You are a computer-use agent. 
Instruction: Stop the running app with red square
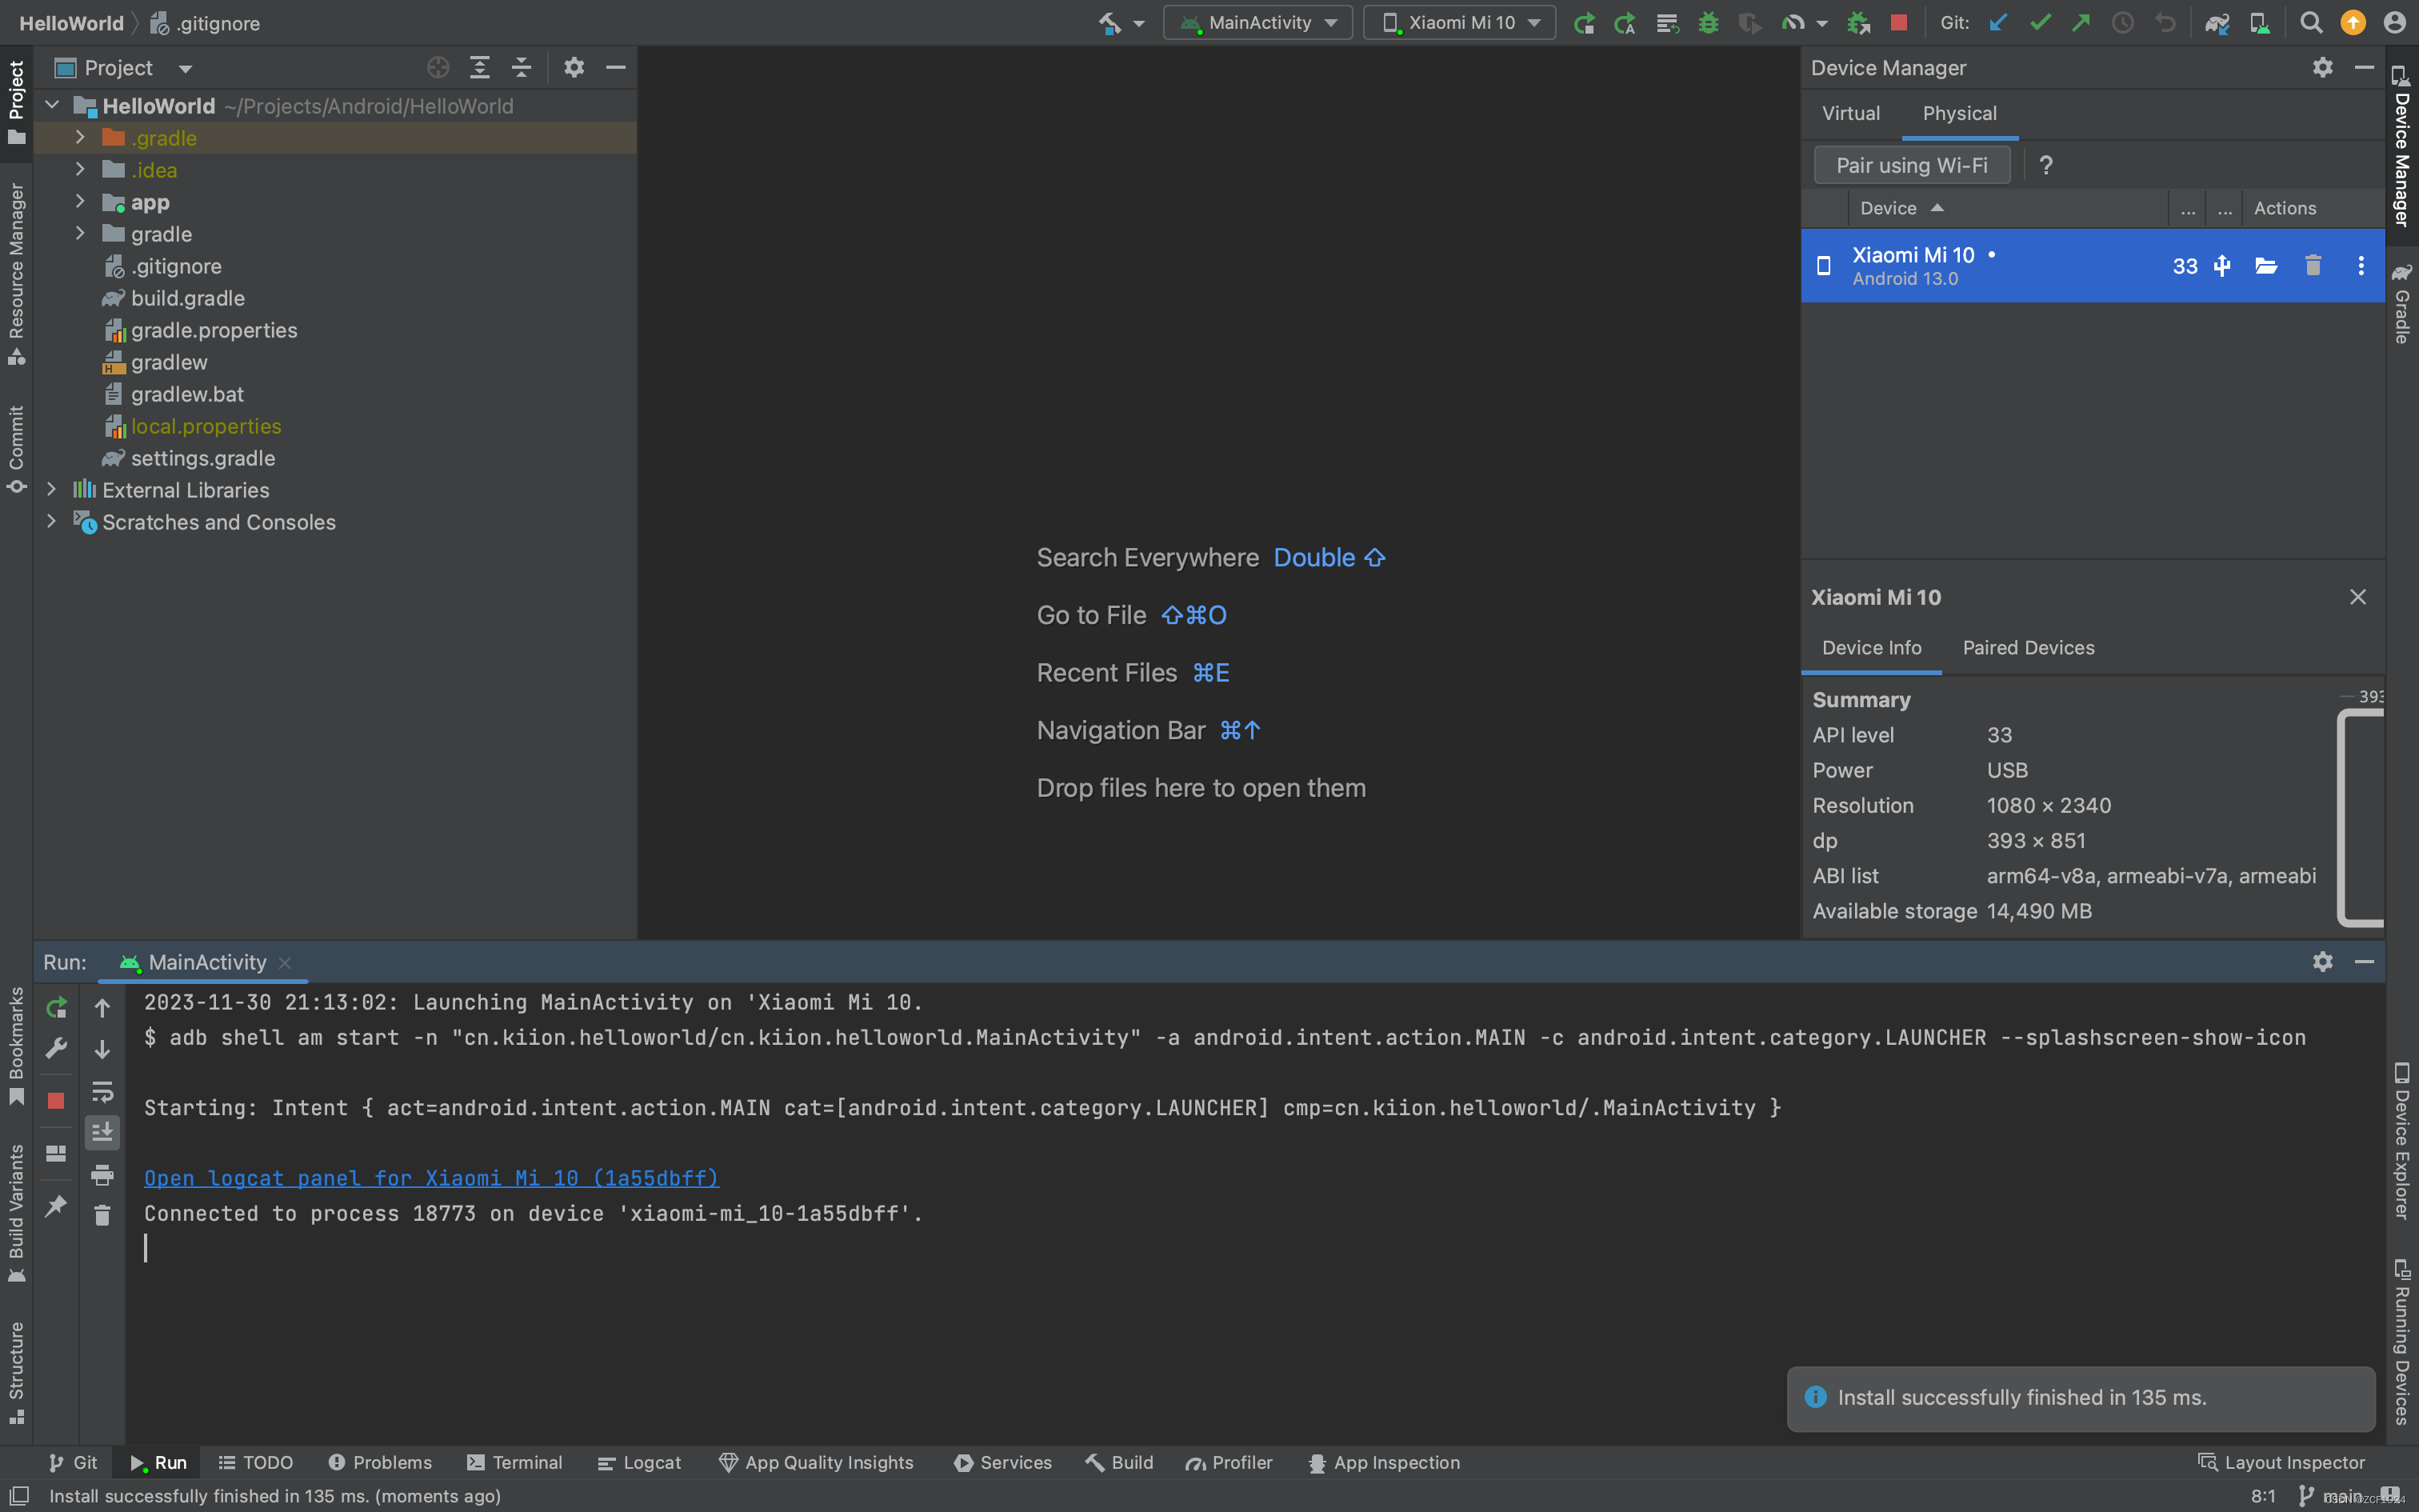[x=1897, y=22]
